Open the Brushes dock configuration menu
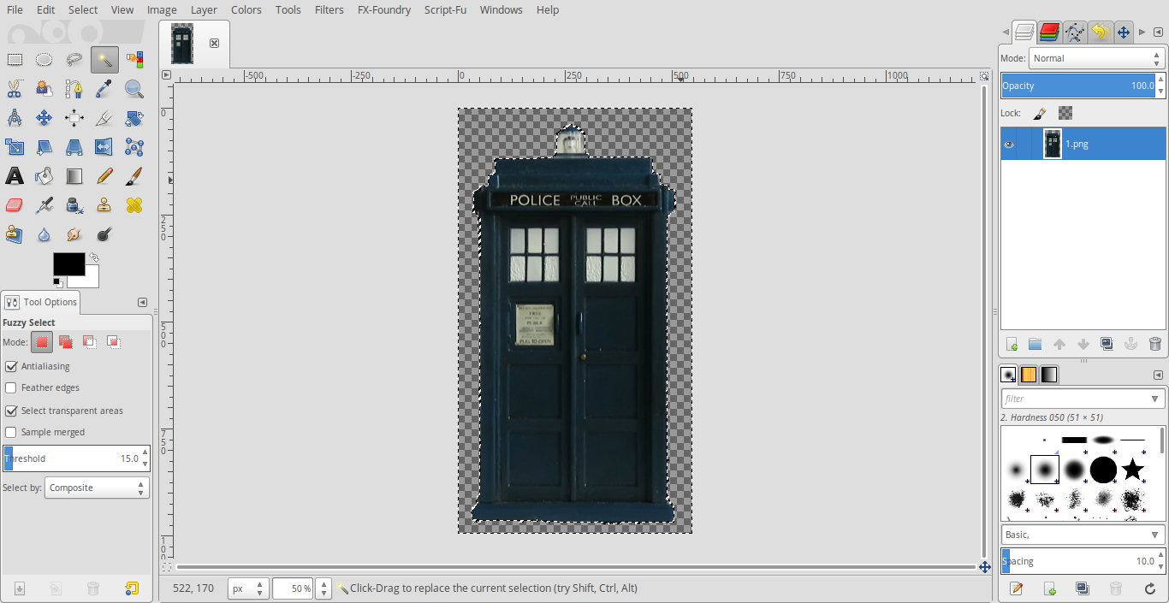 1158,375
